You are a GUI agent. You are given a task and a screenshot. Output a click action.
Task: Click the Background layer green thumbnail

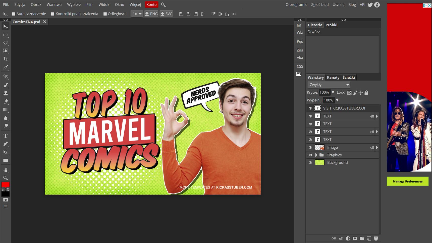319,162
